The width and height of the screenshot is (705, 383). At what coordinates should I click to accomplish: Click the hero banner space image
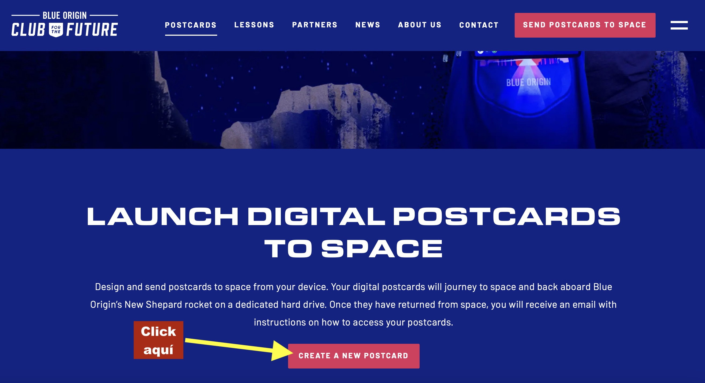coord(352,100)
